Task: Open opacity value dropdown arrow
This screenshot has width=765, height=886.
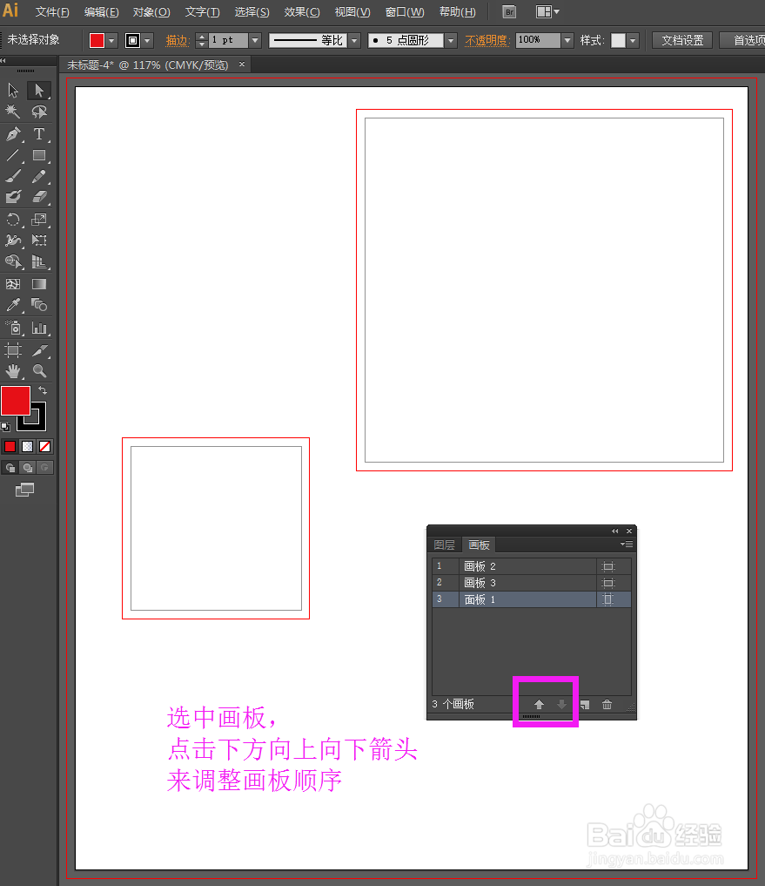Action: click(x=567, y=40)
